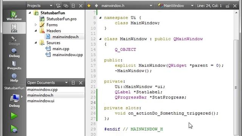Image resolution: width=242 pixels, height=136 pixels.
Task: Select the Headers folder
Action: [54, 31]
